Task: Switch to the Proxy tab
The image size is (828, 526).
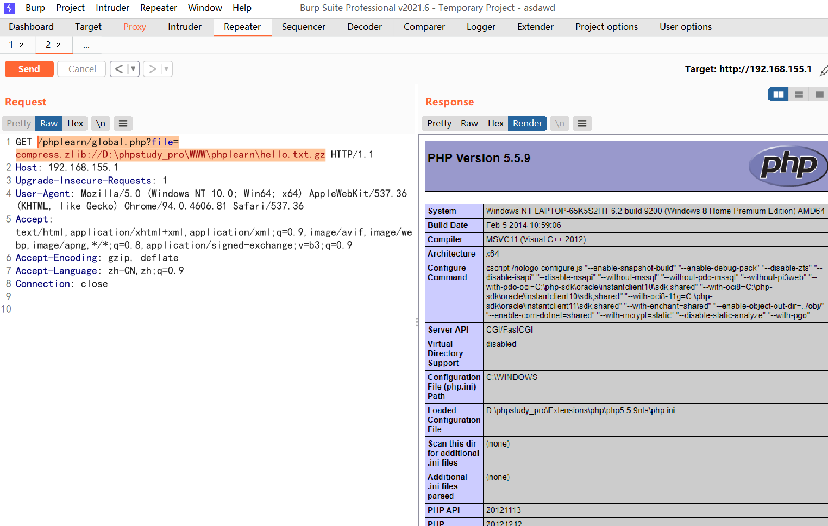Action: pos(135,27)
